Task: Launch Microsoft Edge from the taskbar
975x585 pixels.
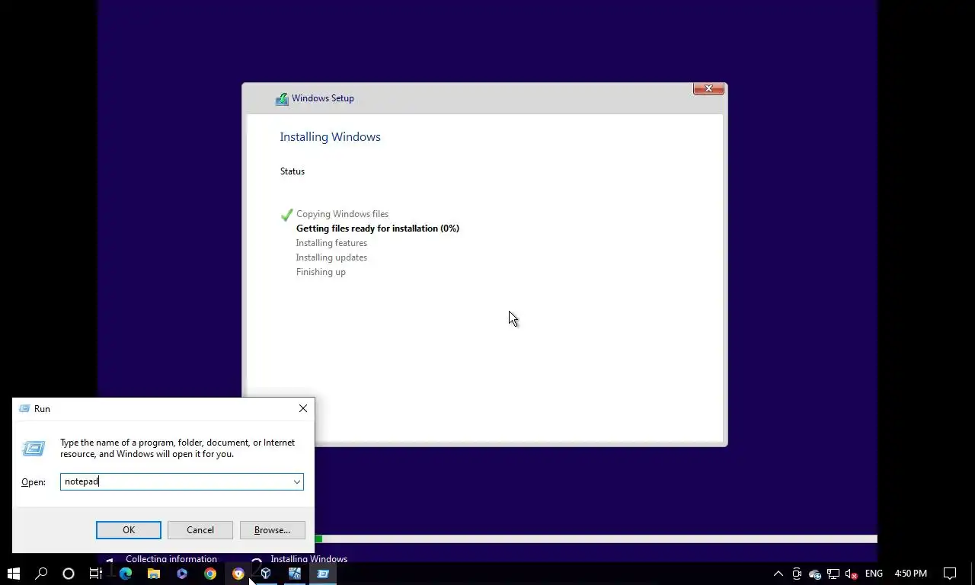Action: coord(126,574)
